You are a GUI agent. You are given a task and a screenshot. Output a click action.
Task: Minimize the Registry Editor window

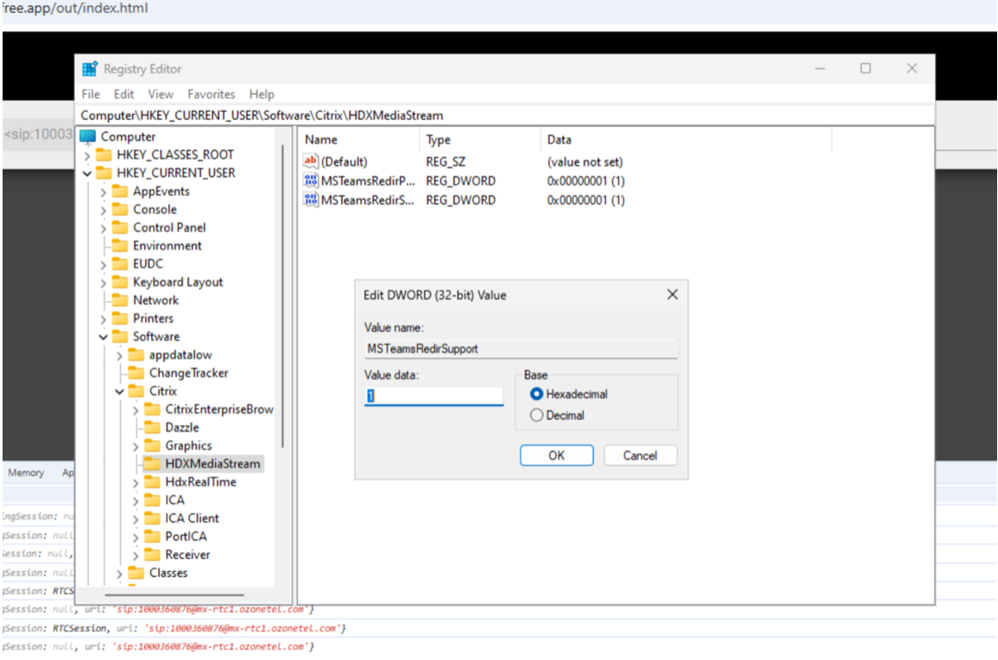[820, 68]
